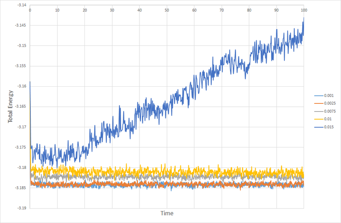Click the 100 label on time axis
Image resolution: width=341 pixels, height=223 pixels.
304,10
